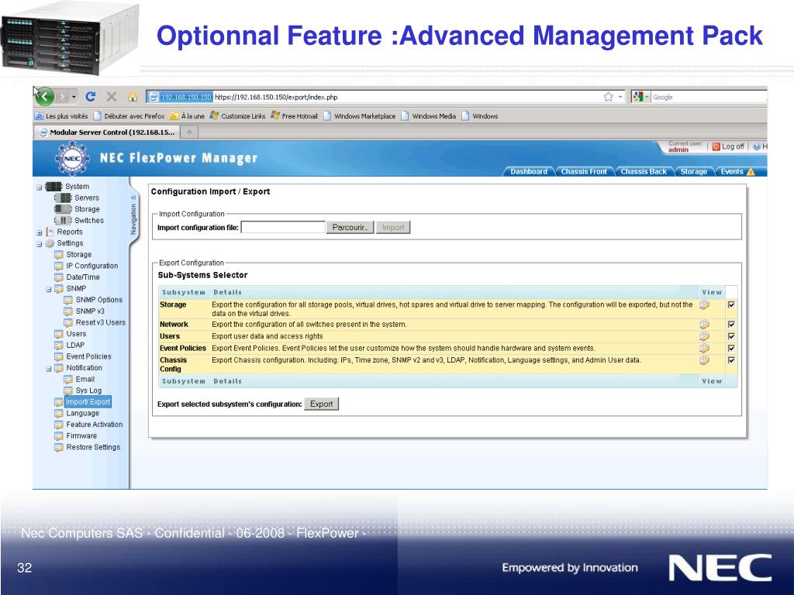
Task: Open Restore Settings in the tree
Action: click(x=93, y=447)
